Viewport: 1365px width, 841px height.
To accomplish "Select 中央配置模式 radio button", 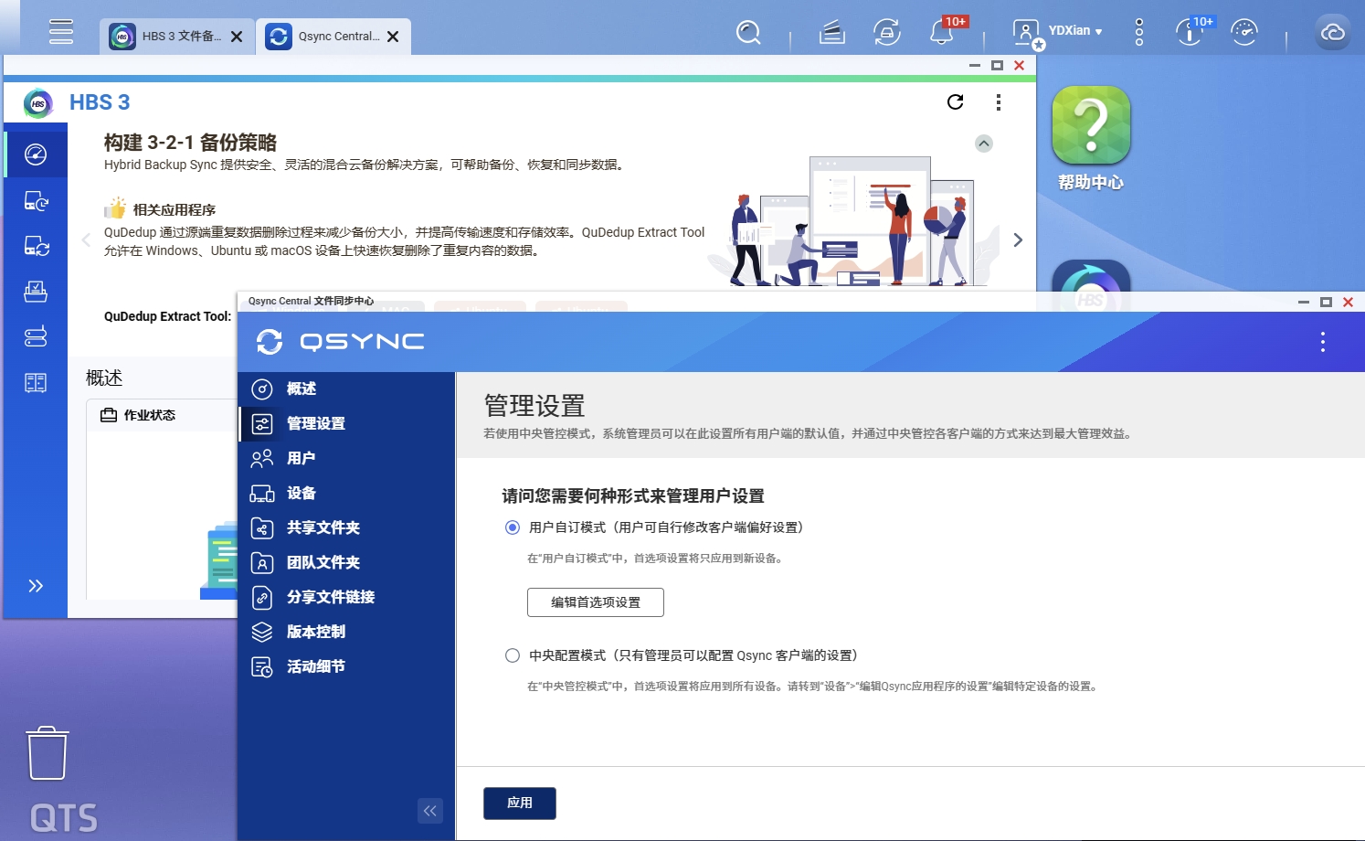I will [x=513, y=655].
